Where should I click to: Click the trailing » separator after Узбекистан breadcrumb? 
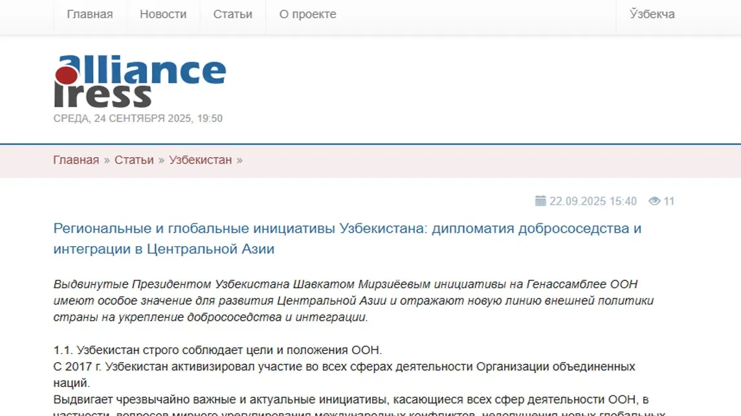coord(239,160)
